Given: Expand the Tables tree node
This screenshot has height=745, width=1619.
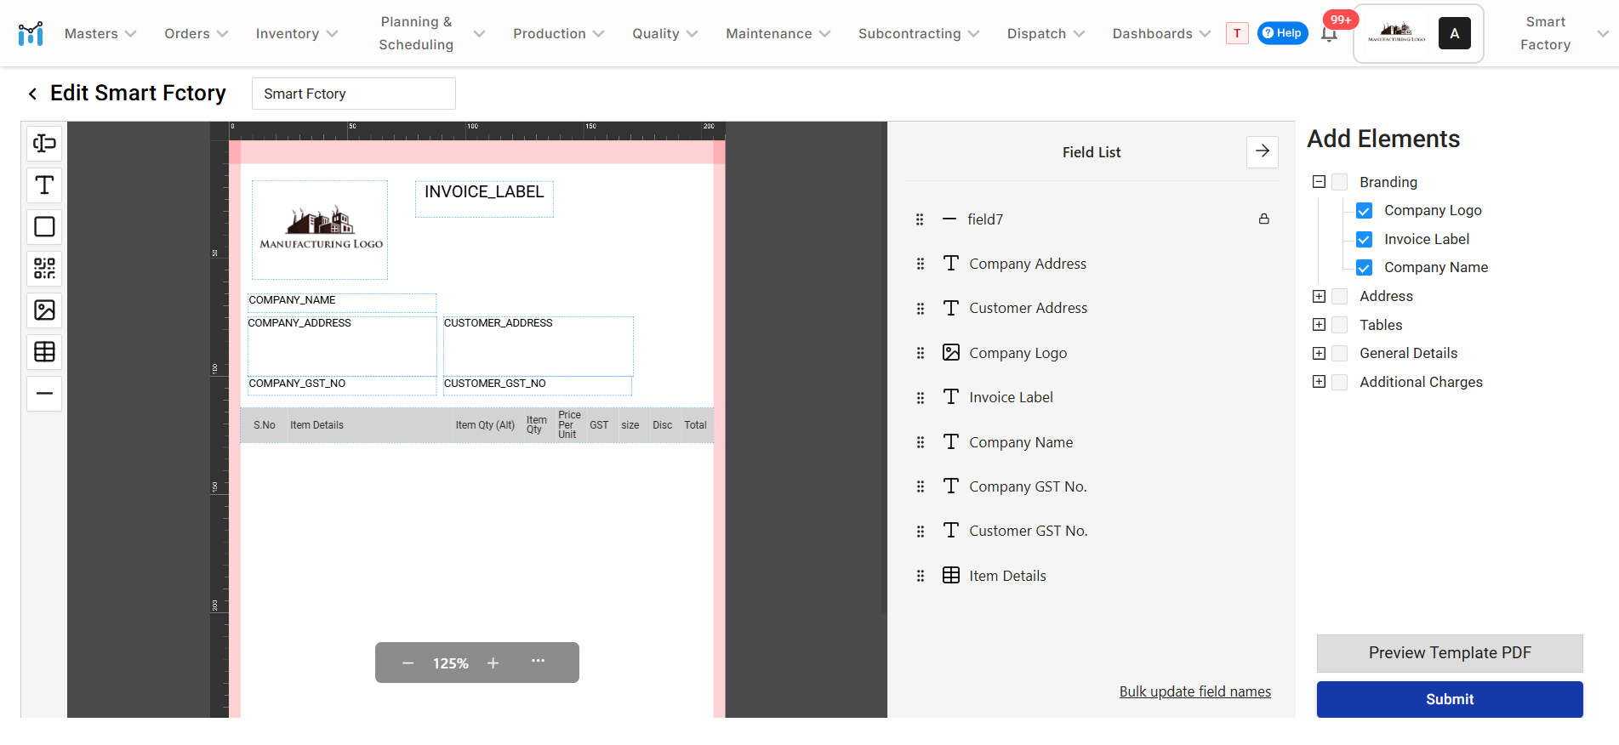Looking at the screenshot, I should click(x=1319, y=325).
